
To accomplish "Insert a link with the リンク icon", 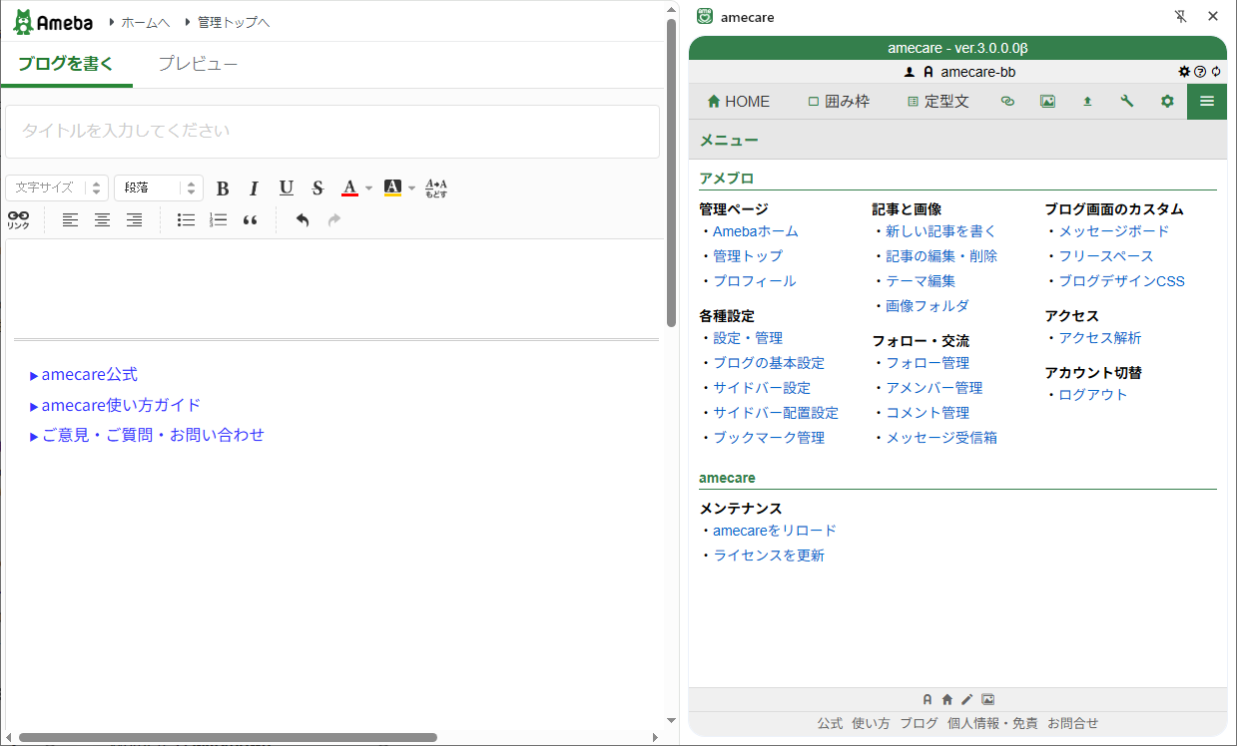I will 18,220.
